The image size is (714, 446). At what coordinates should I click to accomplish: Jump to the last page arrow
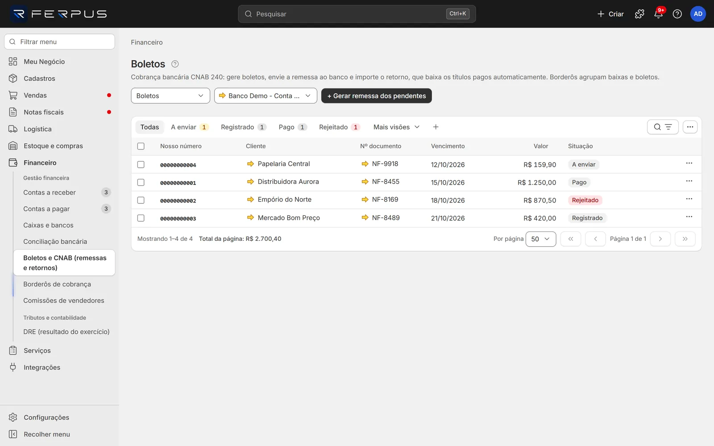pyautogui.click(x=685, y=239)
